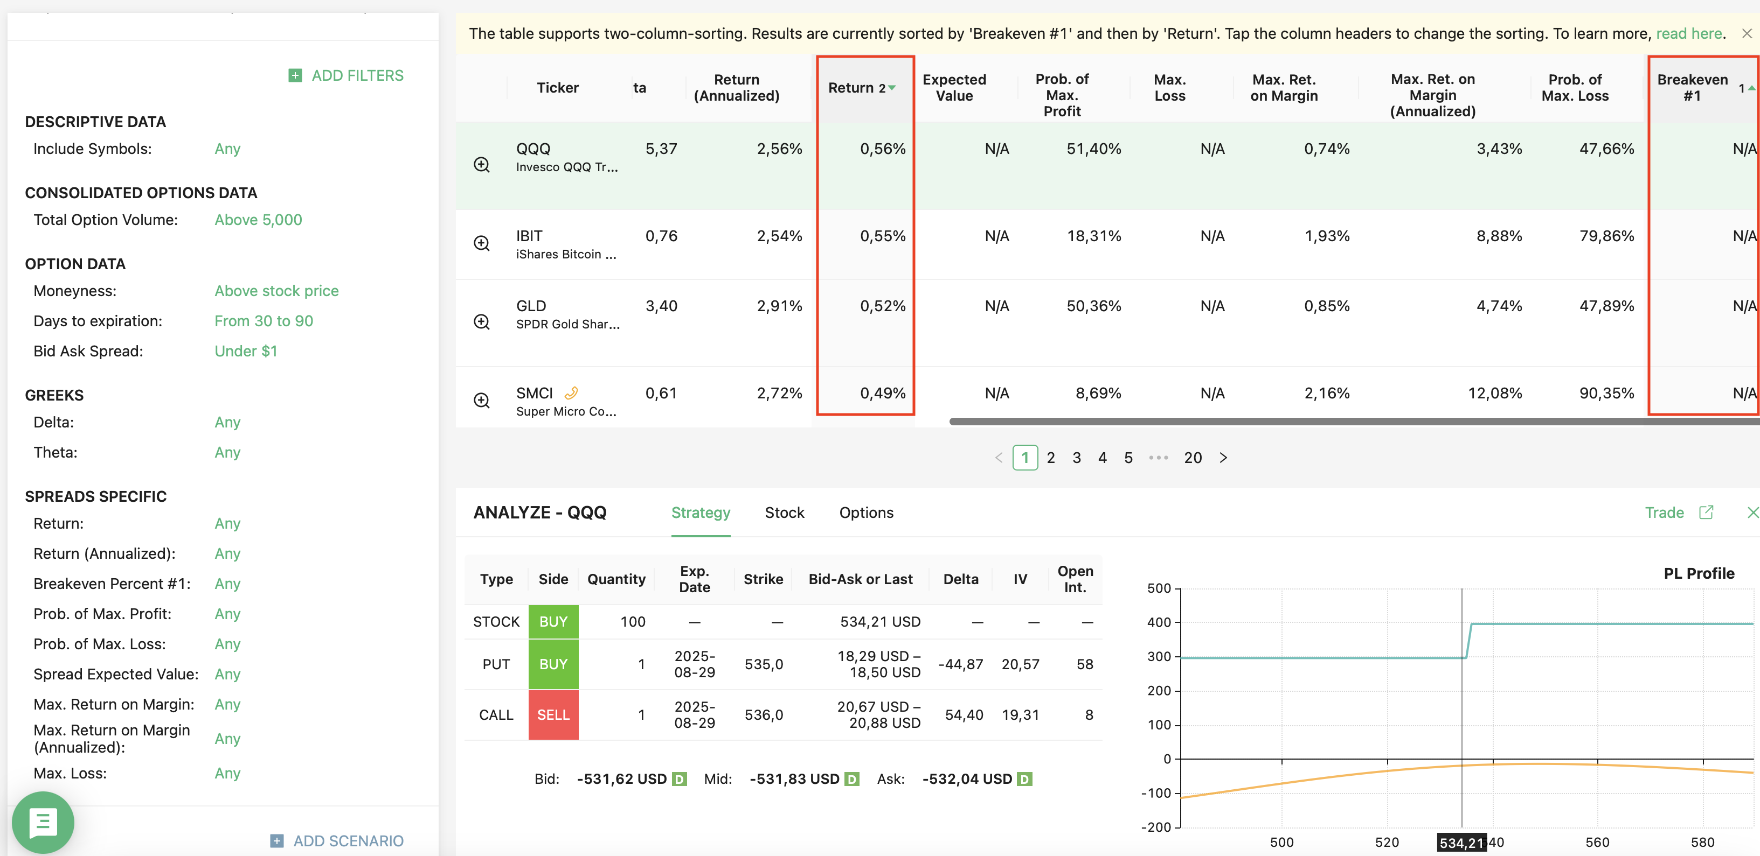Sort by Prob. of Max. Profit header
1760x856 pixels.
1062,95
